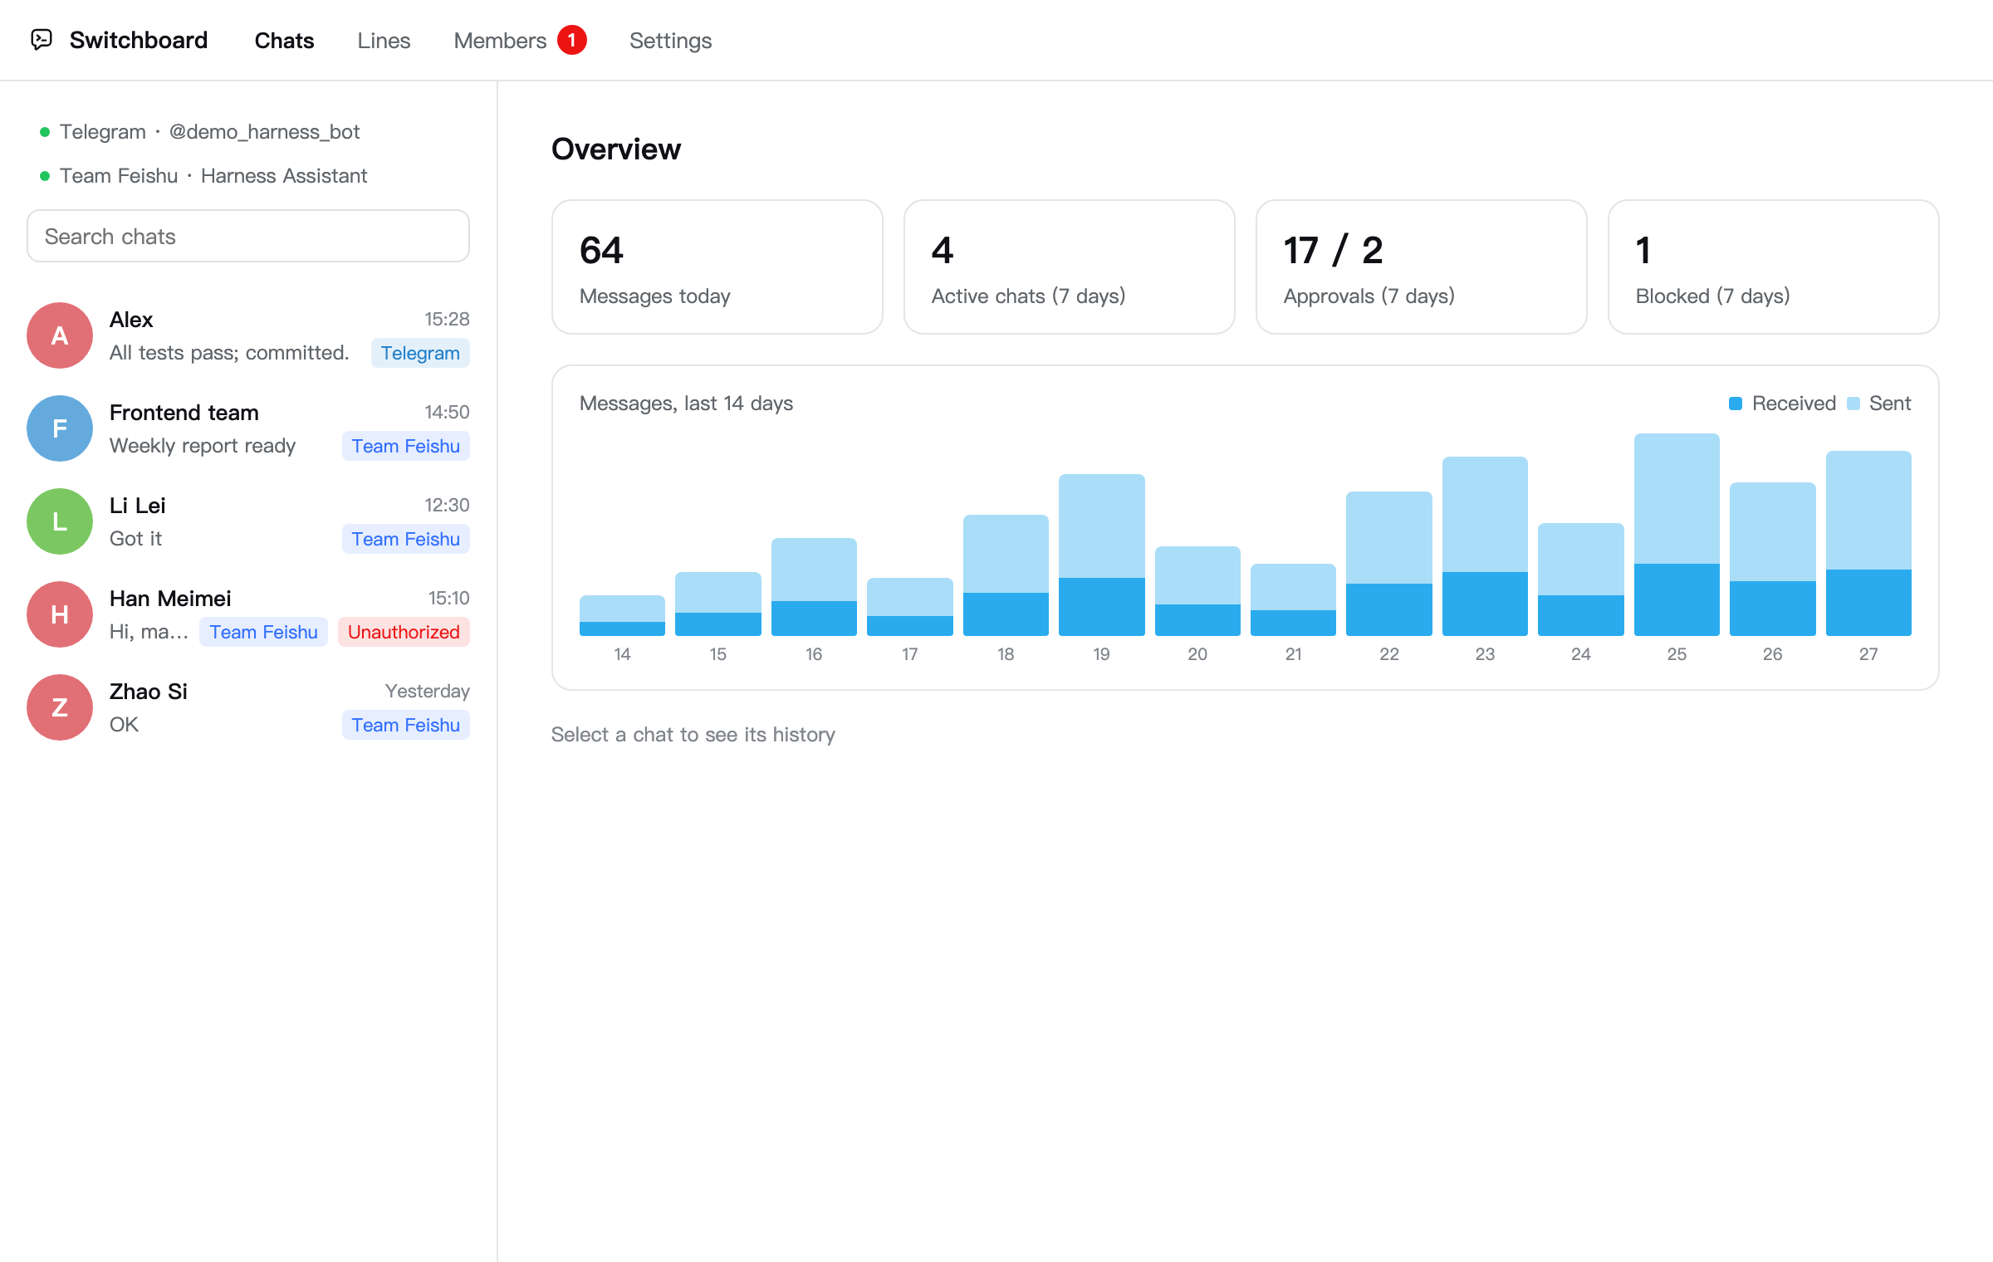Open the Alex chat name
This screenshot has width=1993, height=1262.
coord(131,320)
